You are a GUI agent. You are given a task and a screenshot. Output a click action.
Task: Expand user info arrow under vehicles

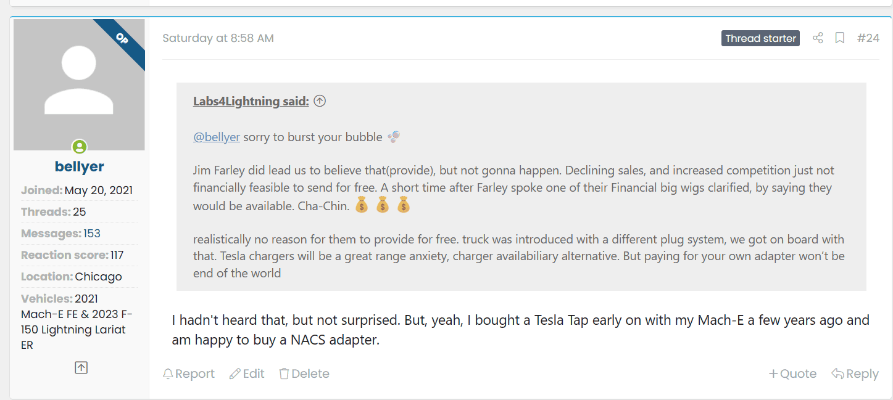click(81, 367)
